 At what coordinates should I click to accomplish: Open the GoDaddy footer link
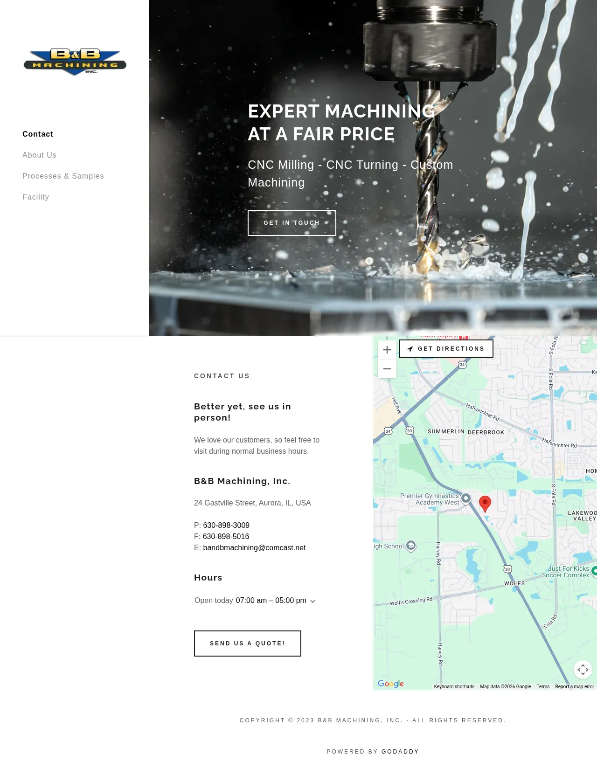(x=400, y=752)
